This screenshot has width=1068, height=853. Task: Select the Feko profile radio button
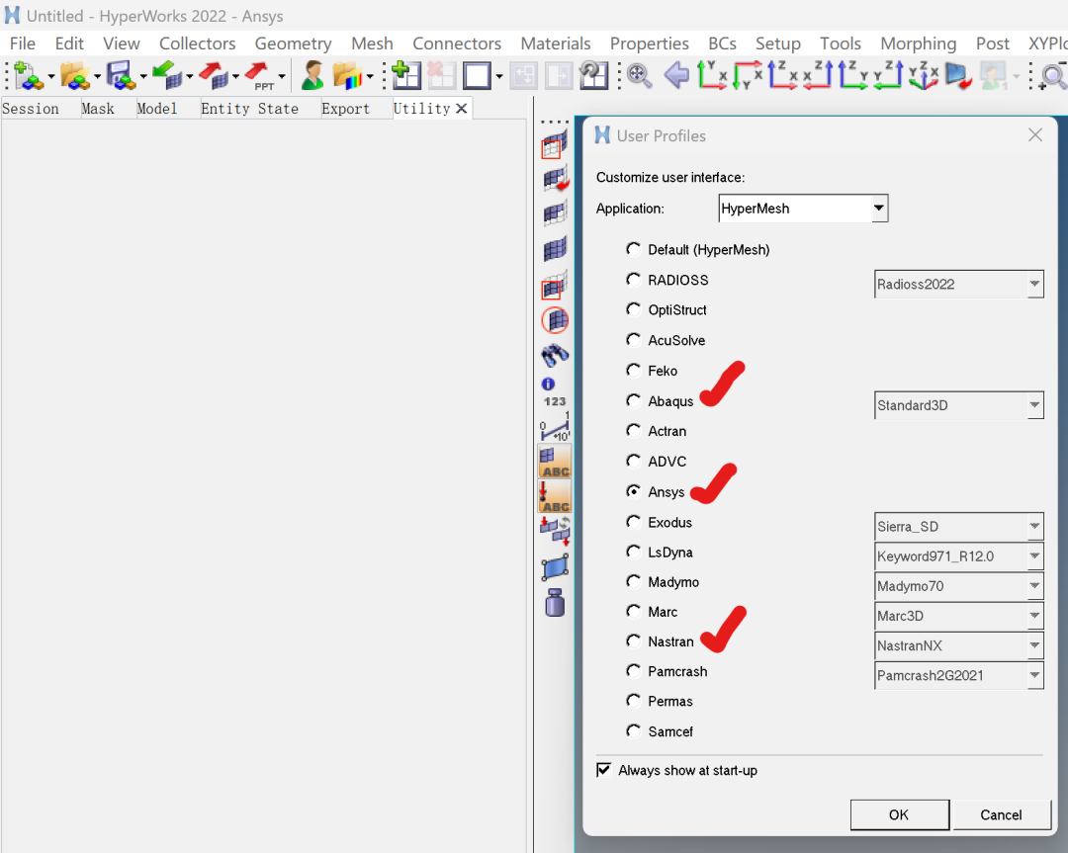(634, 370)
